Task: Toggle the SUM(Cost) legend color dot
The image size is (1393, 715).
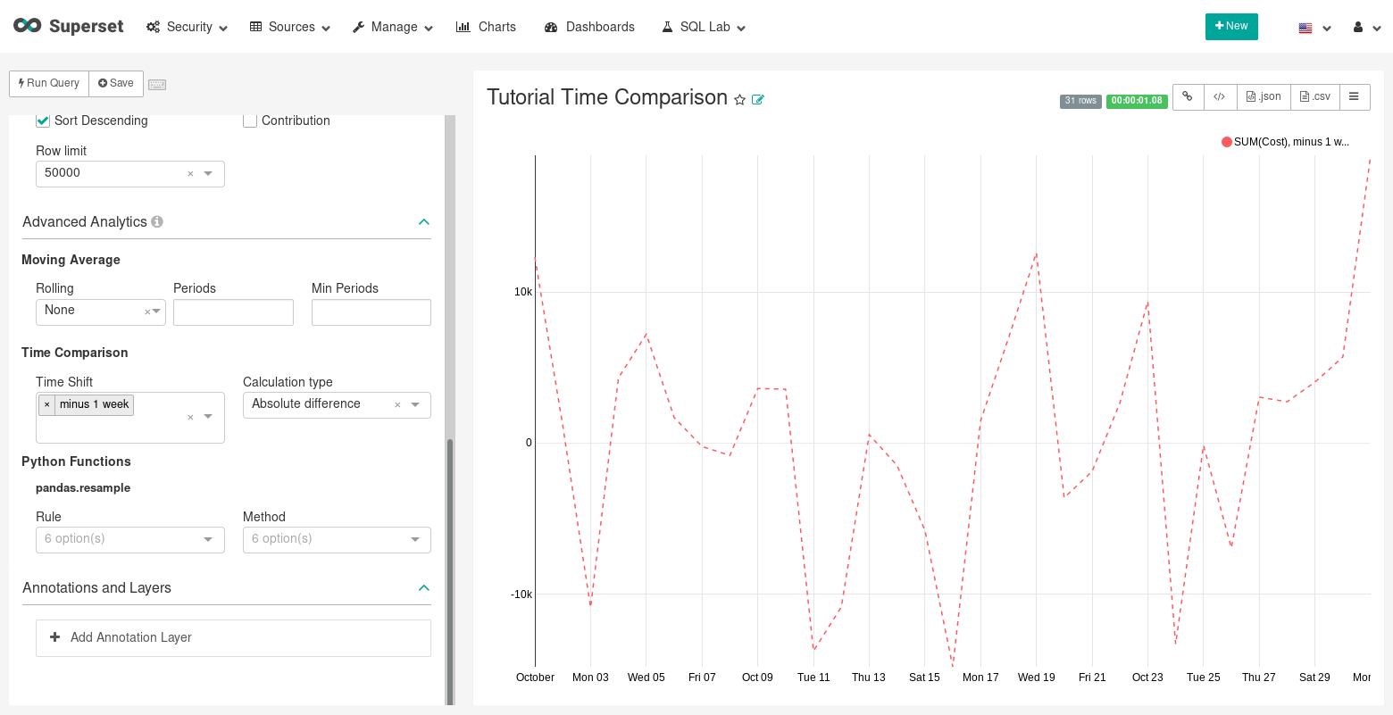Action: click(x=1227, y=142)
